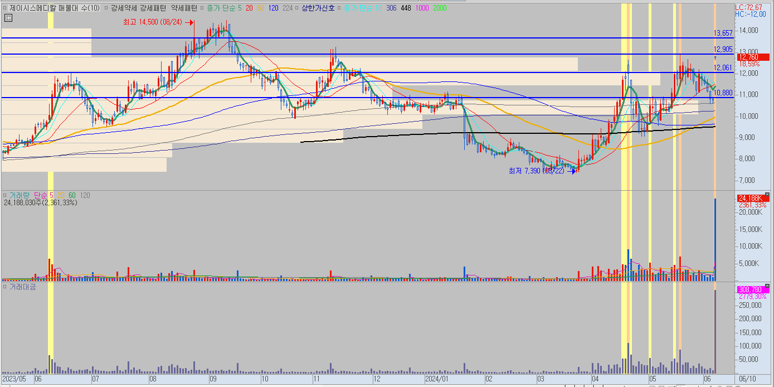This screenshot has height=387, width=774.
Task: Click the red 24,188K volume tag
Action: pyautogui.click(x=753, y=199)
